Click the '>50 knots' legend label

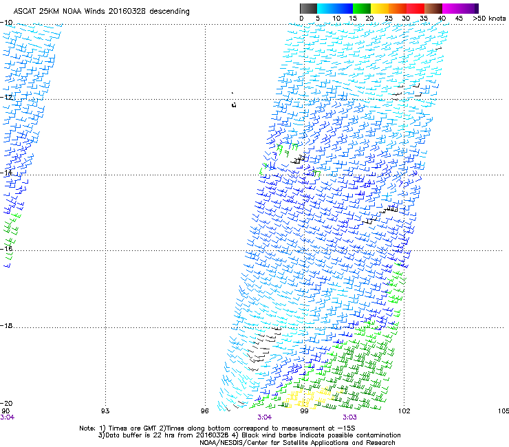[x=489, y=19]
